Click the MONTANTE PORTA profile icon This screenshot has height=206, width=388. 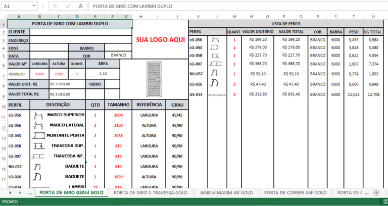(x=39, y=135)
